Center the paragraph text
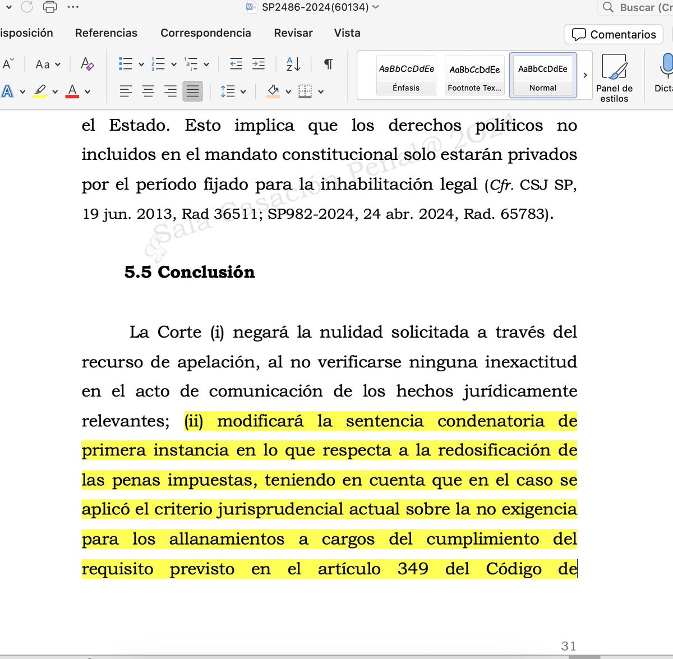This screenshot has width=673, height=659. [x=148, y=91]
